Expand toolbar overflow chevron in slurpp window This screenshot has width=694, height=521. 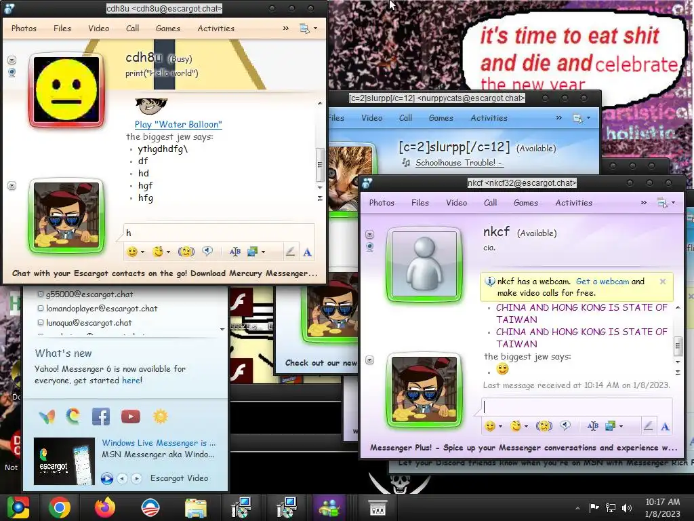(559, 118)
